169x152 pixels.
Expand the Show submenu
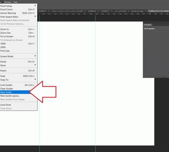19,65
